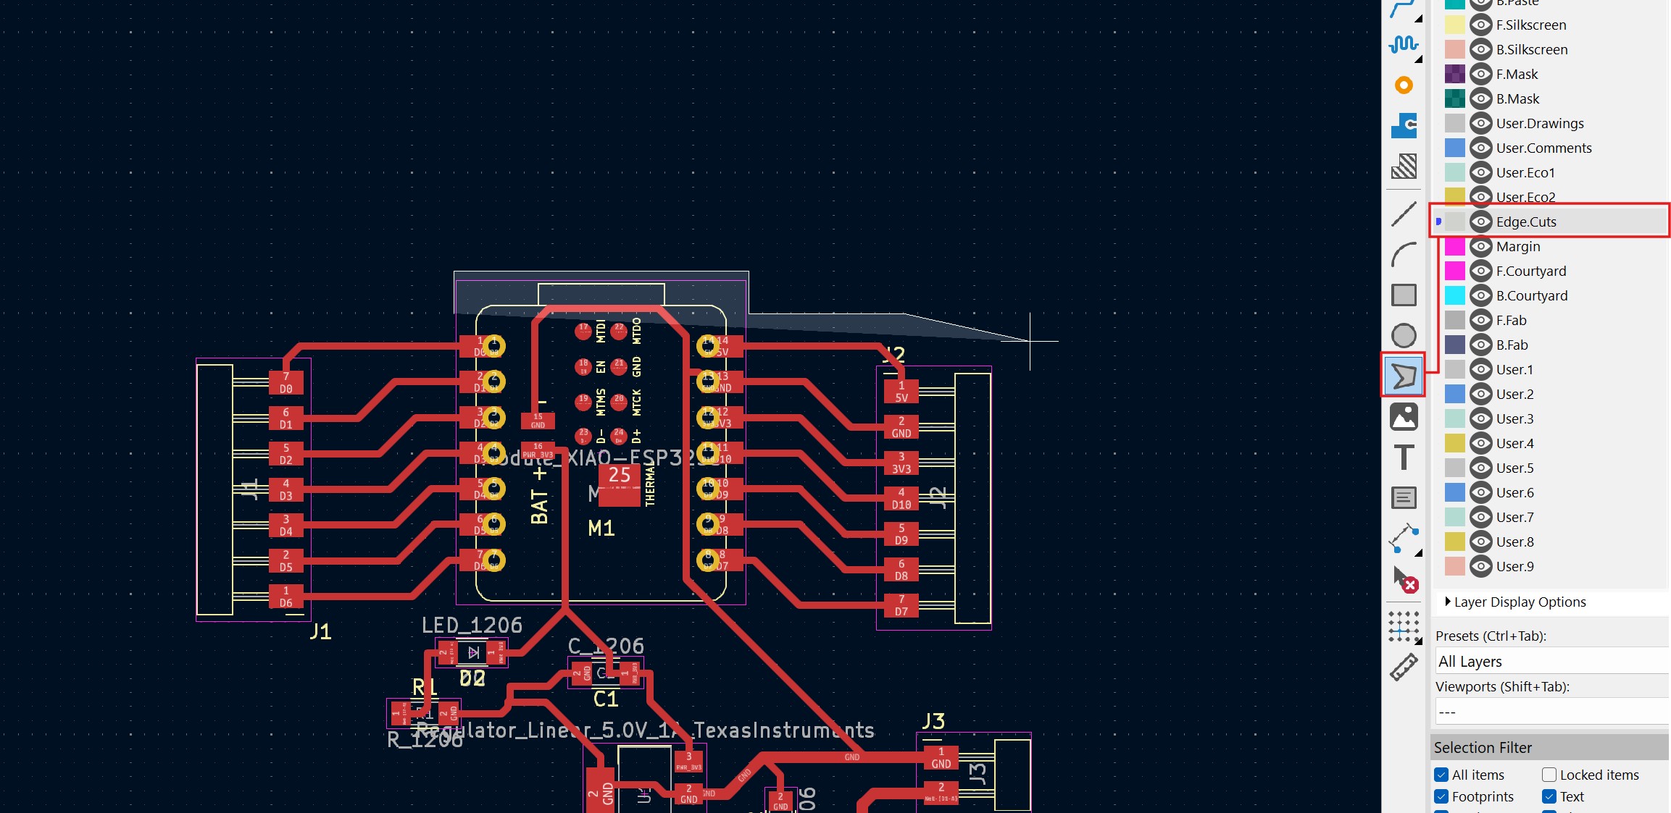This screenshot has height=813, width=1671.
Task: Toggle the eye icon for Edge.Cuts
Action: click(x=1480, y=222)
